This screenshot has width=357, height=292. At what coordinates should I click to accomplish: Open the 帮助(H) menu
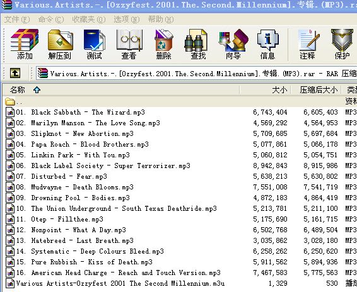click(x=161, y=20)
